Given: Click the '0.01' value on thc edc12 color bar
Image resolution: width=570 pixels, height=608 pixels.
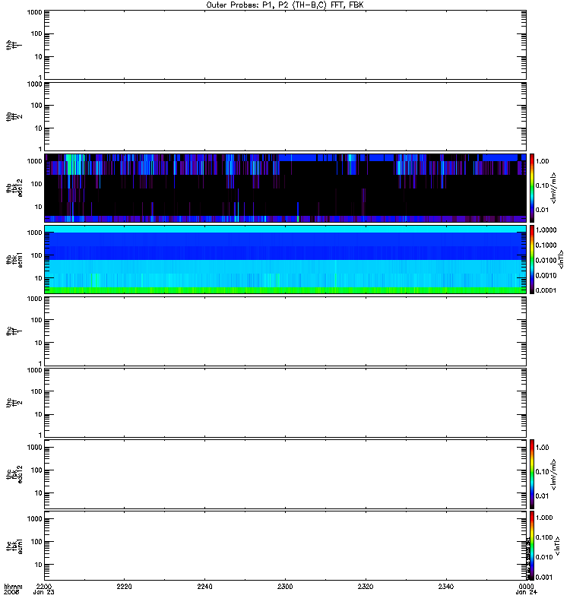Looking at the screenshot, I should click(x=542, y=496).
